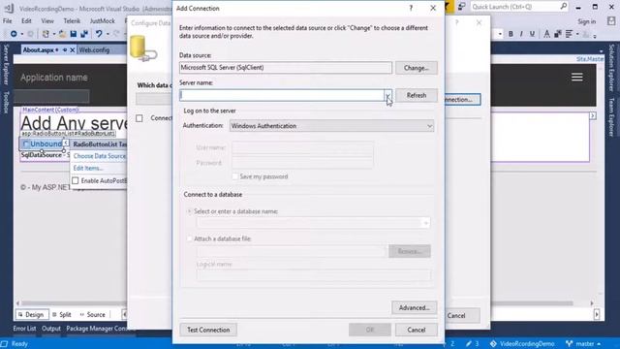This screenshot has width=620, height=349.
Task: Open the navigate backward dropdown arrow
Action: coord(21,34)
